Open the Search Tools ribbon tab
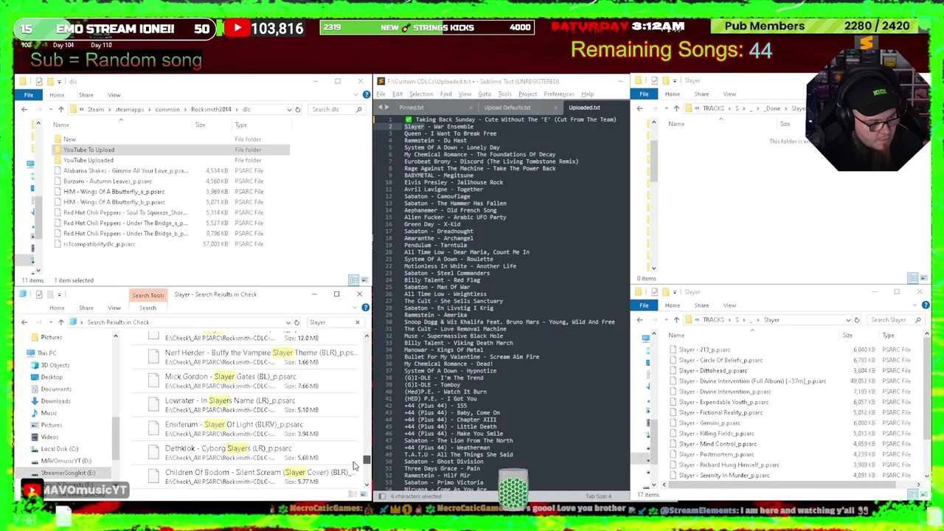The width and height of the screenshot is (944, 531). [x=147, y=294]
